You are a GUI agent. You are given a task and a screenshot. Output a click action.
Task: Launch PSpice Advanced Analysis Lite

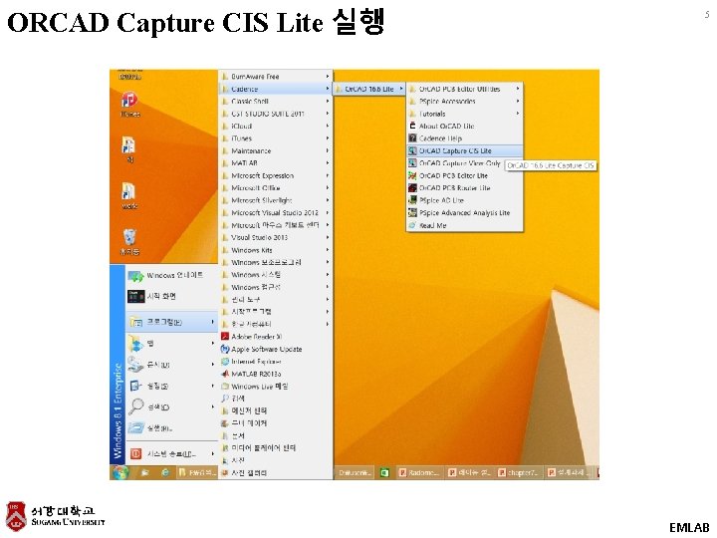(x=465, y=213)
